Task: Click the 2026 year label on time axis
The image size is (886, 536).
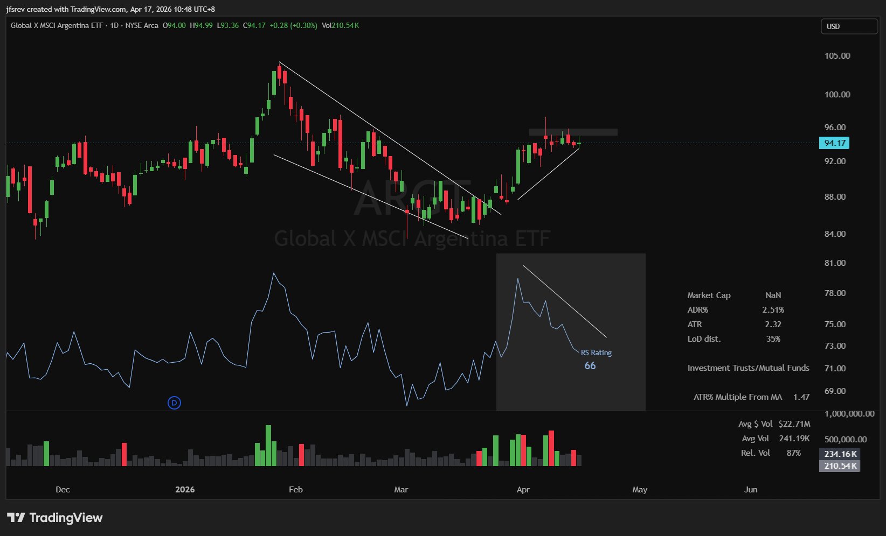Action: (185, 490)
